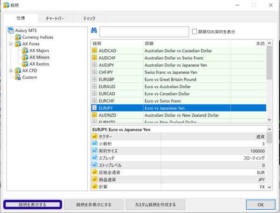Select the Euro vs Great Britain Pound description
Screen dimensions: 280x213
pos(170,79)
